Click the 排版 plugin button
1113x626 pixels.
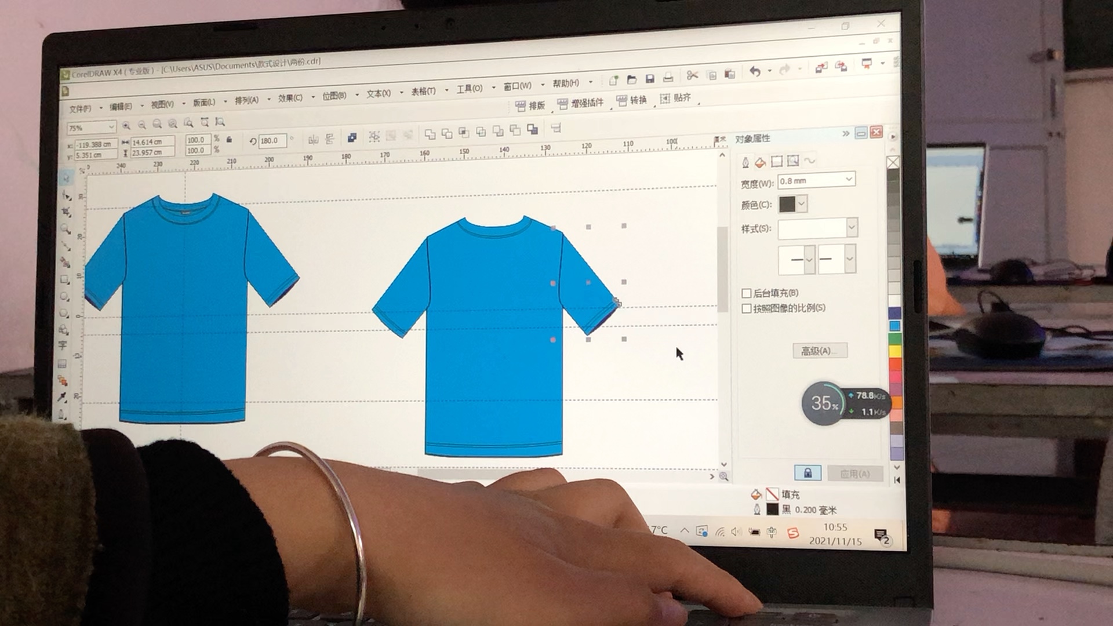point(530,105)
